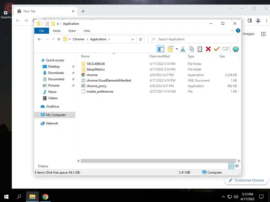Image resolution: width=270 pixels, height=202 pixels.
Task: Click the red X Delete icon
Action: (x=208, y=49)
